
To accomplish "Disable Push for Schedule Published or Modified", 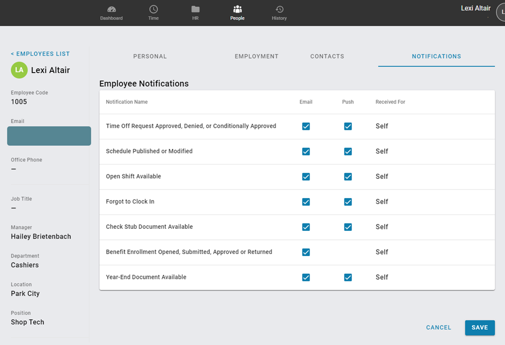I will pos(348,151).
